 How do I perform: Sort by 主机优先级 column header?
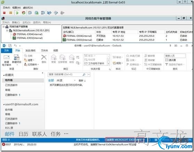pos(171,32)
